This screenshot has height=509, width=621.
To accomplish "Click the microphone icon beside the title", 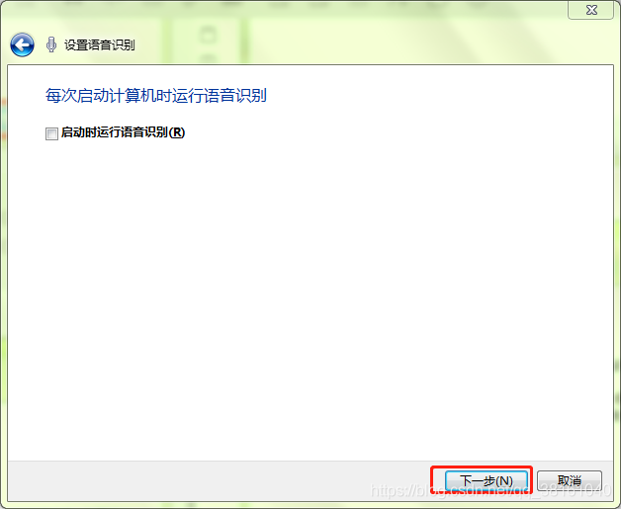I will click(51, 44).
